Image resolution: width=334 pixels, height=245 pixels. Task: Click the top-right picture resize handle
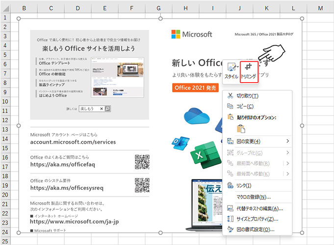point(302,19)
